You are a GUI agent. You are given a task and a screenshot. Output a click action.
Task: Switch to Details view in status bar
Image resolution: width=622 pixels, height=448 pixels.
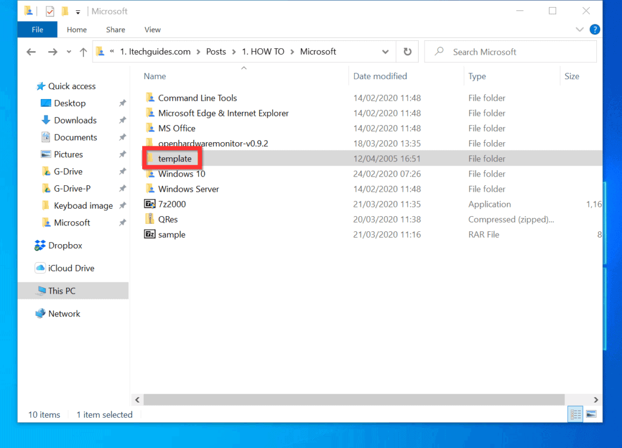pyautogui.click(x=575, y=414)
